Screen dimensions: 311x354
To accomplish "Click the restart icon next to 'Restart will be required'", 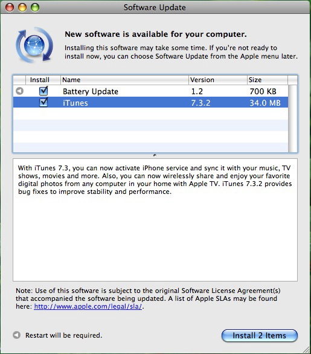I will tap(16, 335).
